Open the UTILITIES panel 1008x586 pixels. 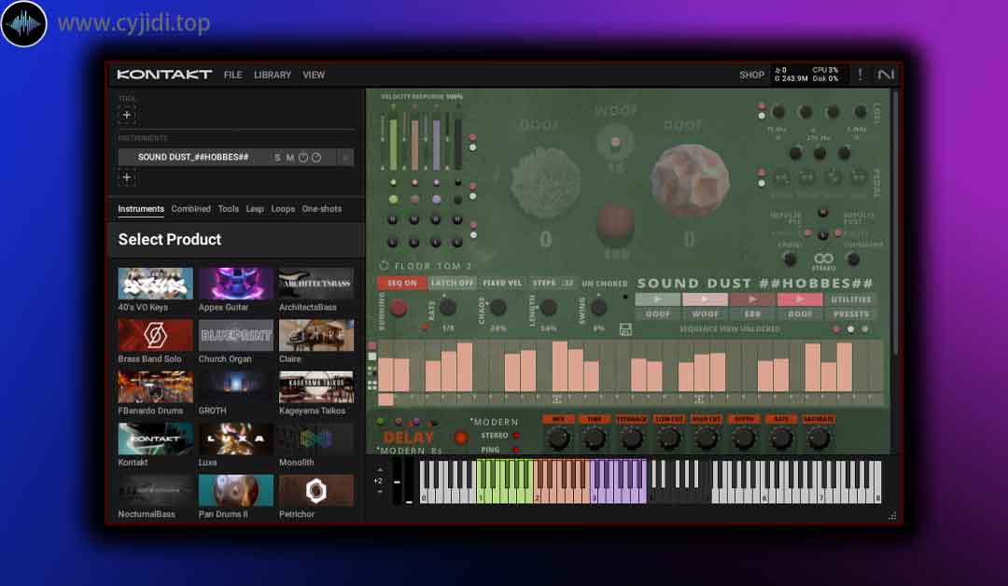click(850, 300)
